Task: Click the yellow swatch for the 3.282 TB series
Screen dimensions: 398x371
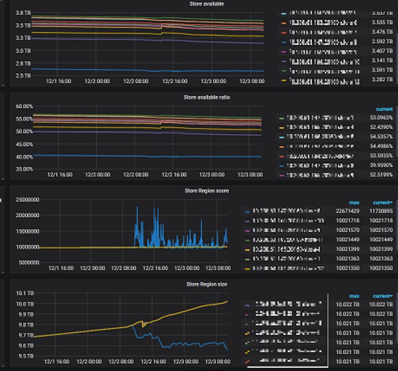Action: 284,81
